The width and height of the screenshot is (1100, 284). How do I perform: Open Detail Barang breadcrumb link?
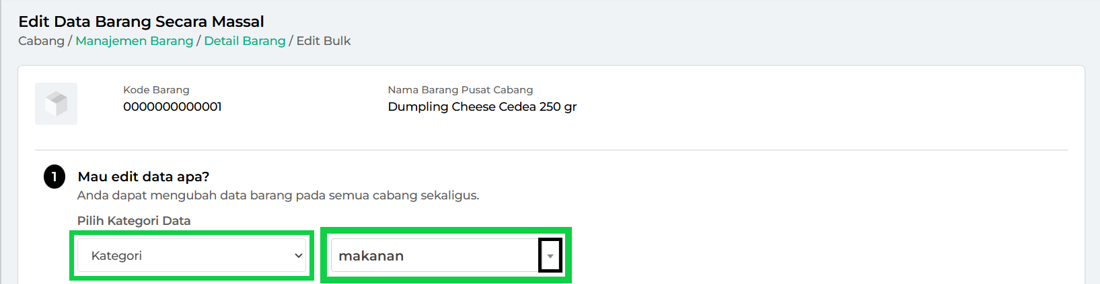[245, 41]
